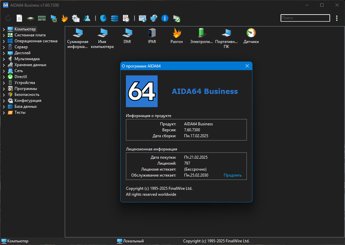Click the blue pie chart toolbar icon
The image size is (345, 245).
point(103,18)
